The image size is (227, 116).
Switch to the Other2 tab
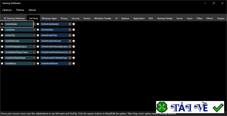210,18
